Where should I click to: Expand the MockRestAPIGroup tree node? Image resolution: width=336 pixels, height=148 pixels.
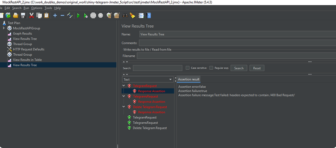pos(4,28)
